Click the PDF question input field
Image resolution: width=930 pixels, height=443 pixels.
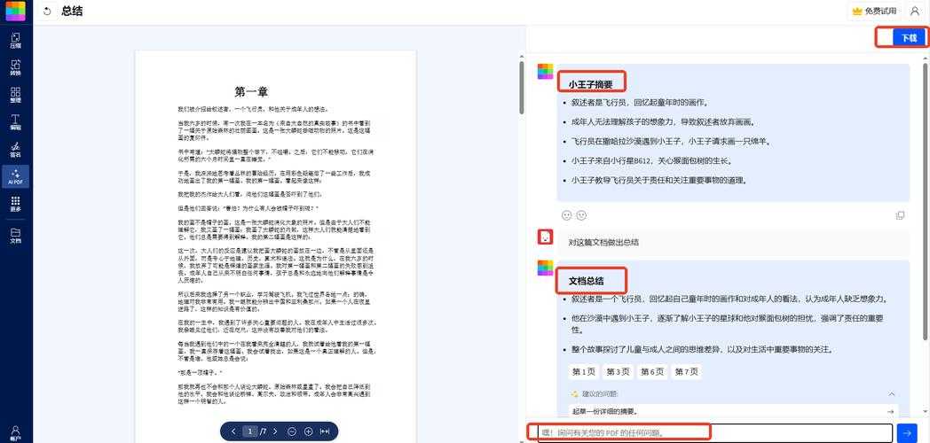(714, 433)
